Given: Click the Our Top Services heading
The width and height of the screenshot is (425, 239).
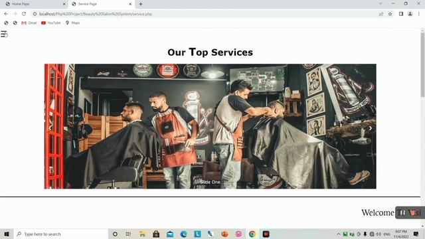Looking at the screenshot, I should (210, 52).
